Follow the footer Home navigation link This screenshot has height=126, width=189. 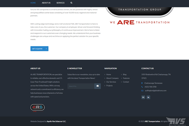[x=109, y=74]
